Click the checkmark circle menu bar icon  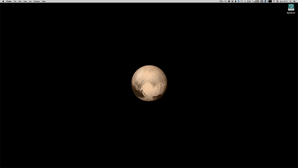(x=225, y=1)
